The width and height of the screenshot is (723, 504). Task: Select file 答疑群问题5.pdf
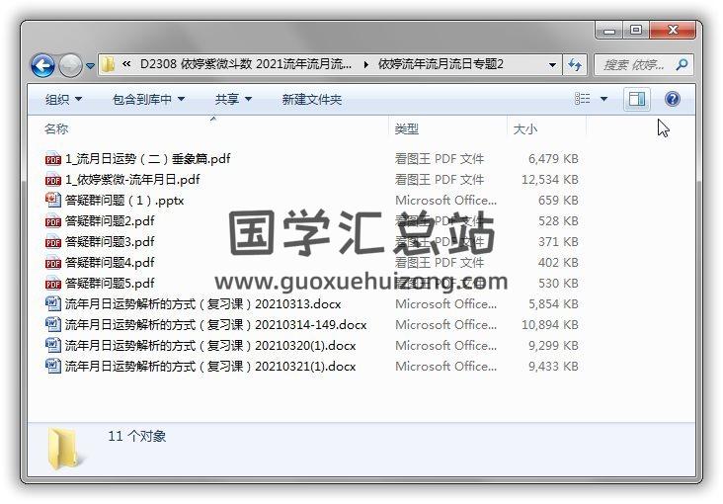110,284
